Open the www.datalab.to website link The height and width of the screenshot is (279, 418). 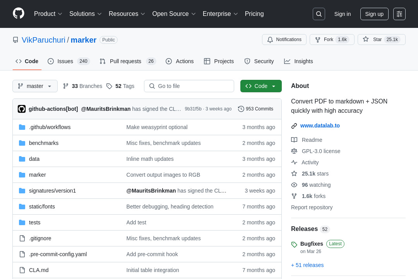pyautogui.click(x=320, y=126)
